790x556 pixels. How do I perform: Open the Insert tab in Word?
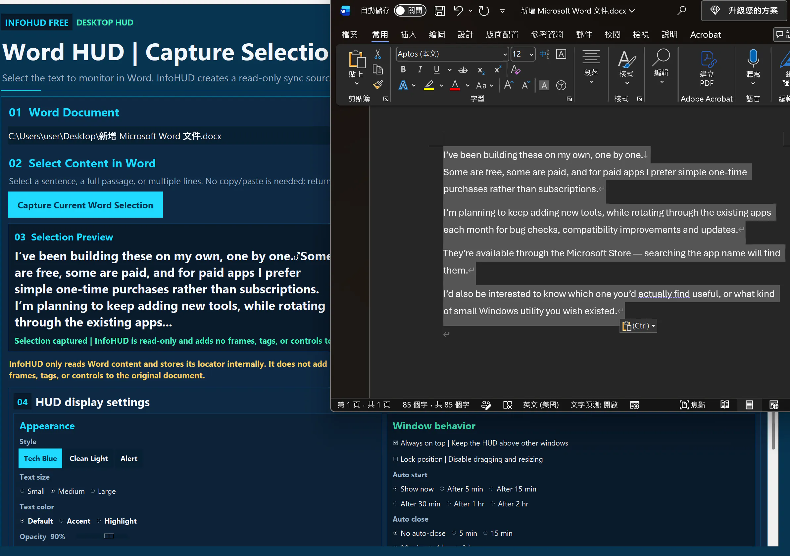(409, 35)
